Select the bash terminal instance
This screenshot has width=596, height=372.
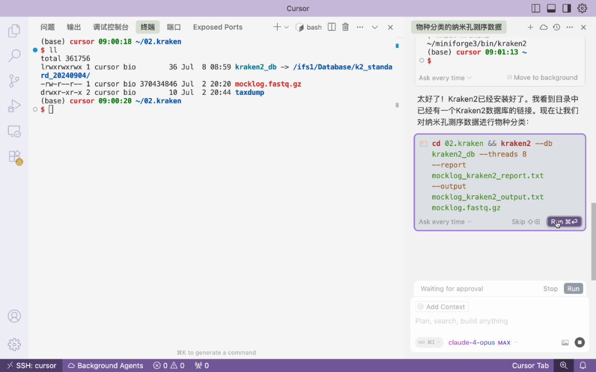click(308, 28)
